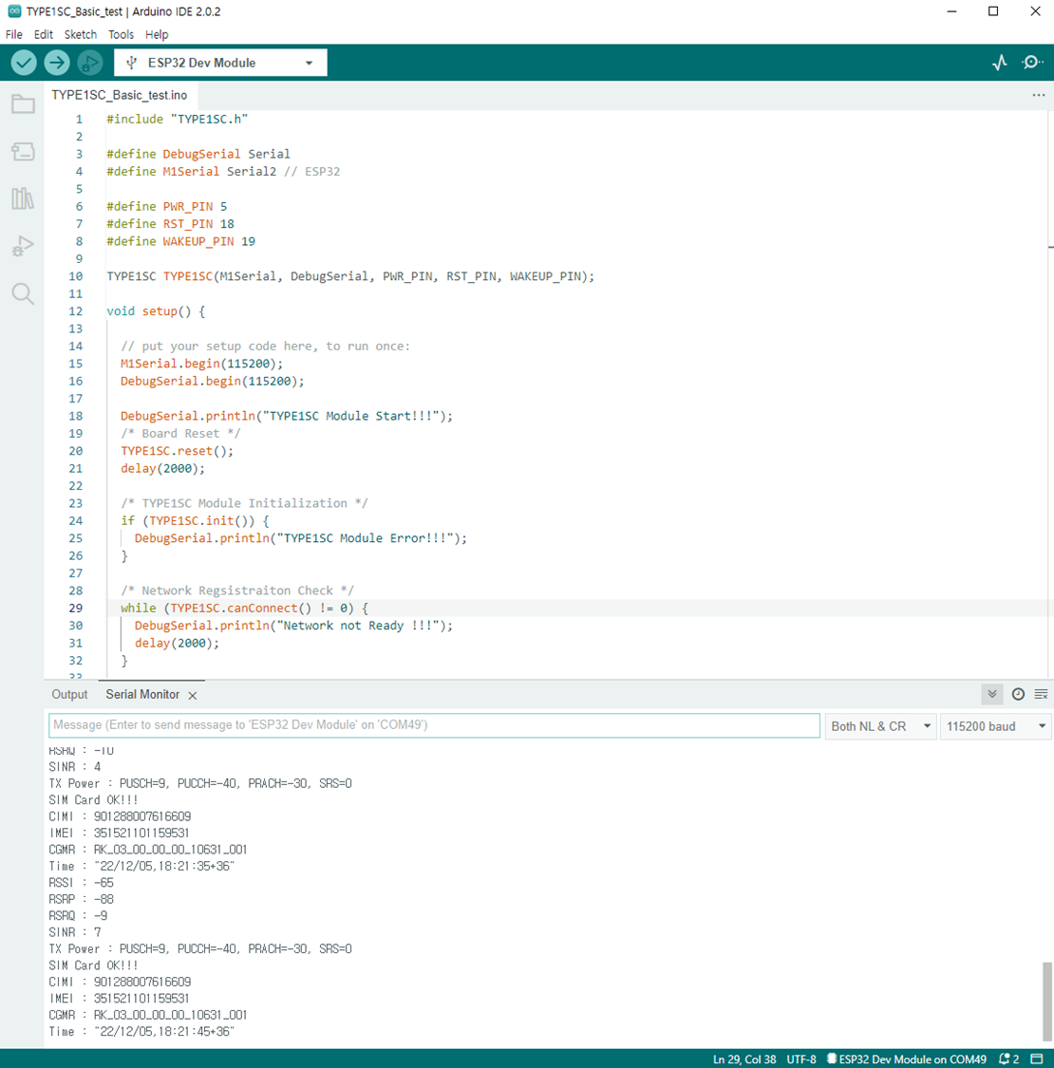This screenshot has height=1068, width=1054.
Task: Click the #define WAKEUP_PIN 19 line
Action: pos(180,242)
